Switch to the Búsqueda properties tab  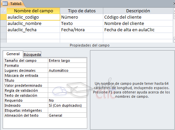click(x=32, y=55)
